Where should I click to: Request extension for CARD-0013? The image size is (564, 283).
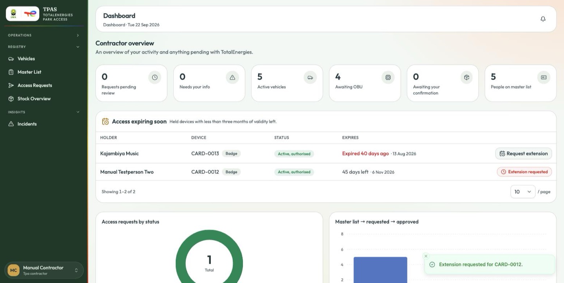pyautogui.click(x=524, y=153)
